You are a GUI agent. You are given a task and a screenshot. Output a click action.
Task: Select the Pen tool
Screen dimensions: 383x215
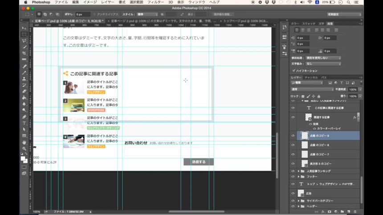pyautogui.click(x=24, y=117)
